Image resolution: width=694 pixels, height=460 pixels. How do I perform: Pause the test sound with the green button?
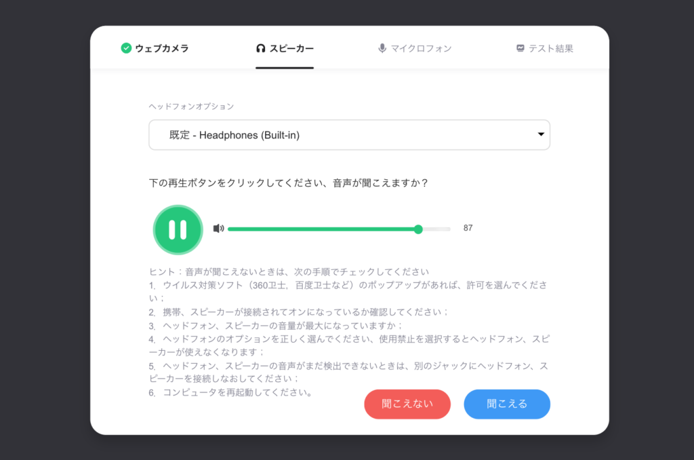tap(178, 229)
